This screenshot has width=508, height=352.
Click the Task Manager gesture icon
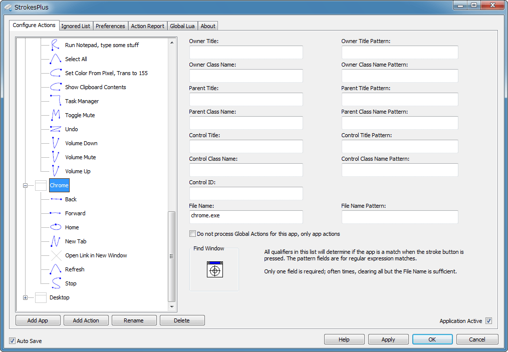coord(56,101)
